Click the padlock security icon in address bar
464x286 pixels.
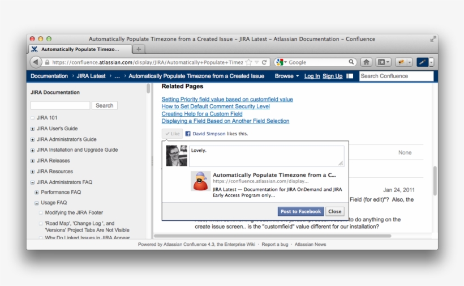[x=47, y=62]
